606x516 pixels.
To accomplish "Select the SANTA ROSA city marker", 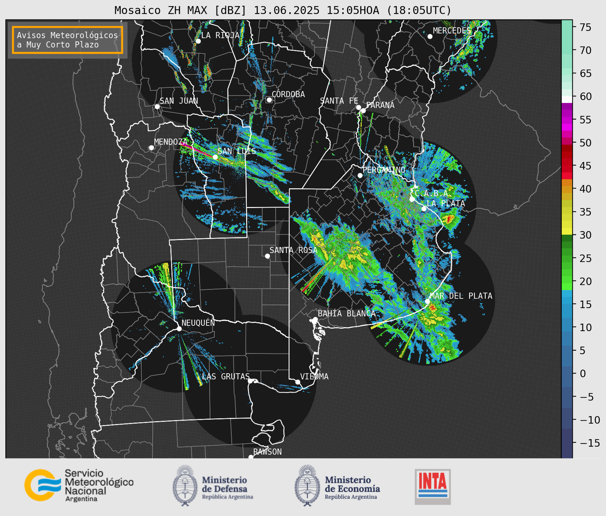I will tap(267, 256).
